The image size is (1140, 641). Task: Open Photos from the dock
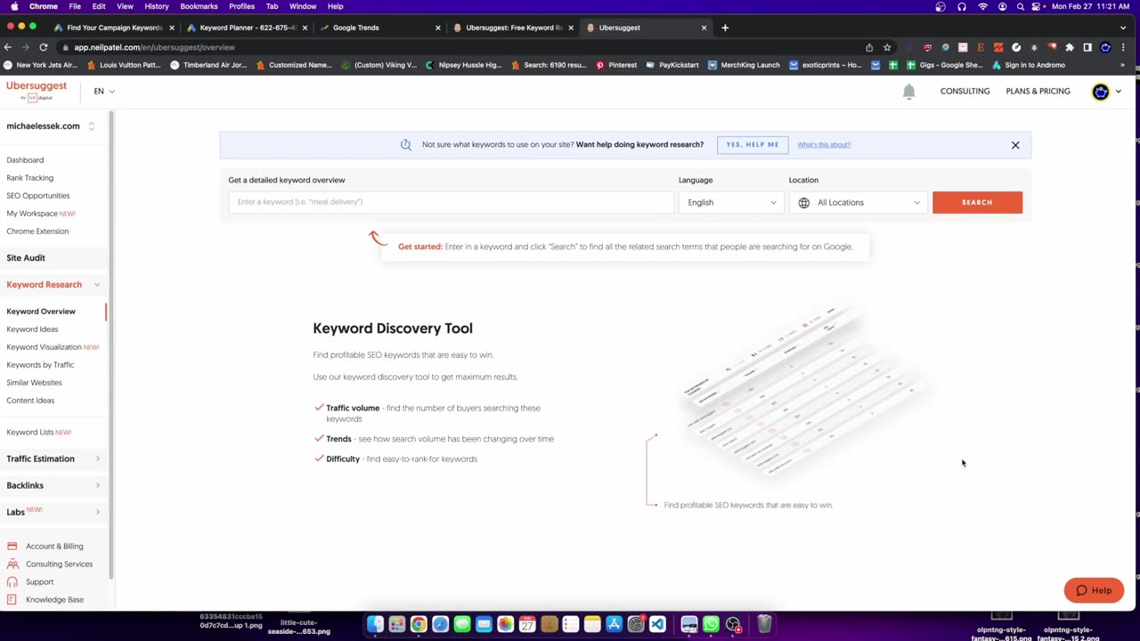[x=505, y=624]
